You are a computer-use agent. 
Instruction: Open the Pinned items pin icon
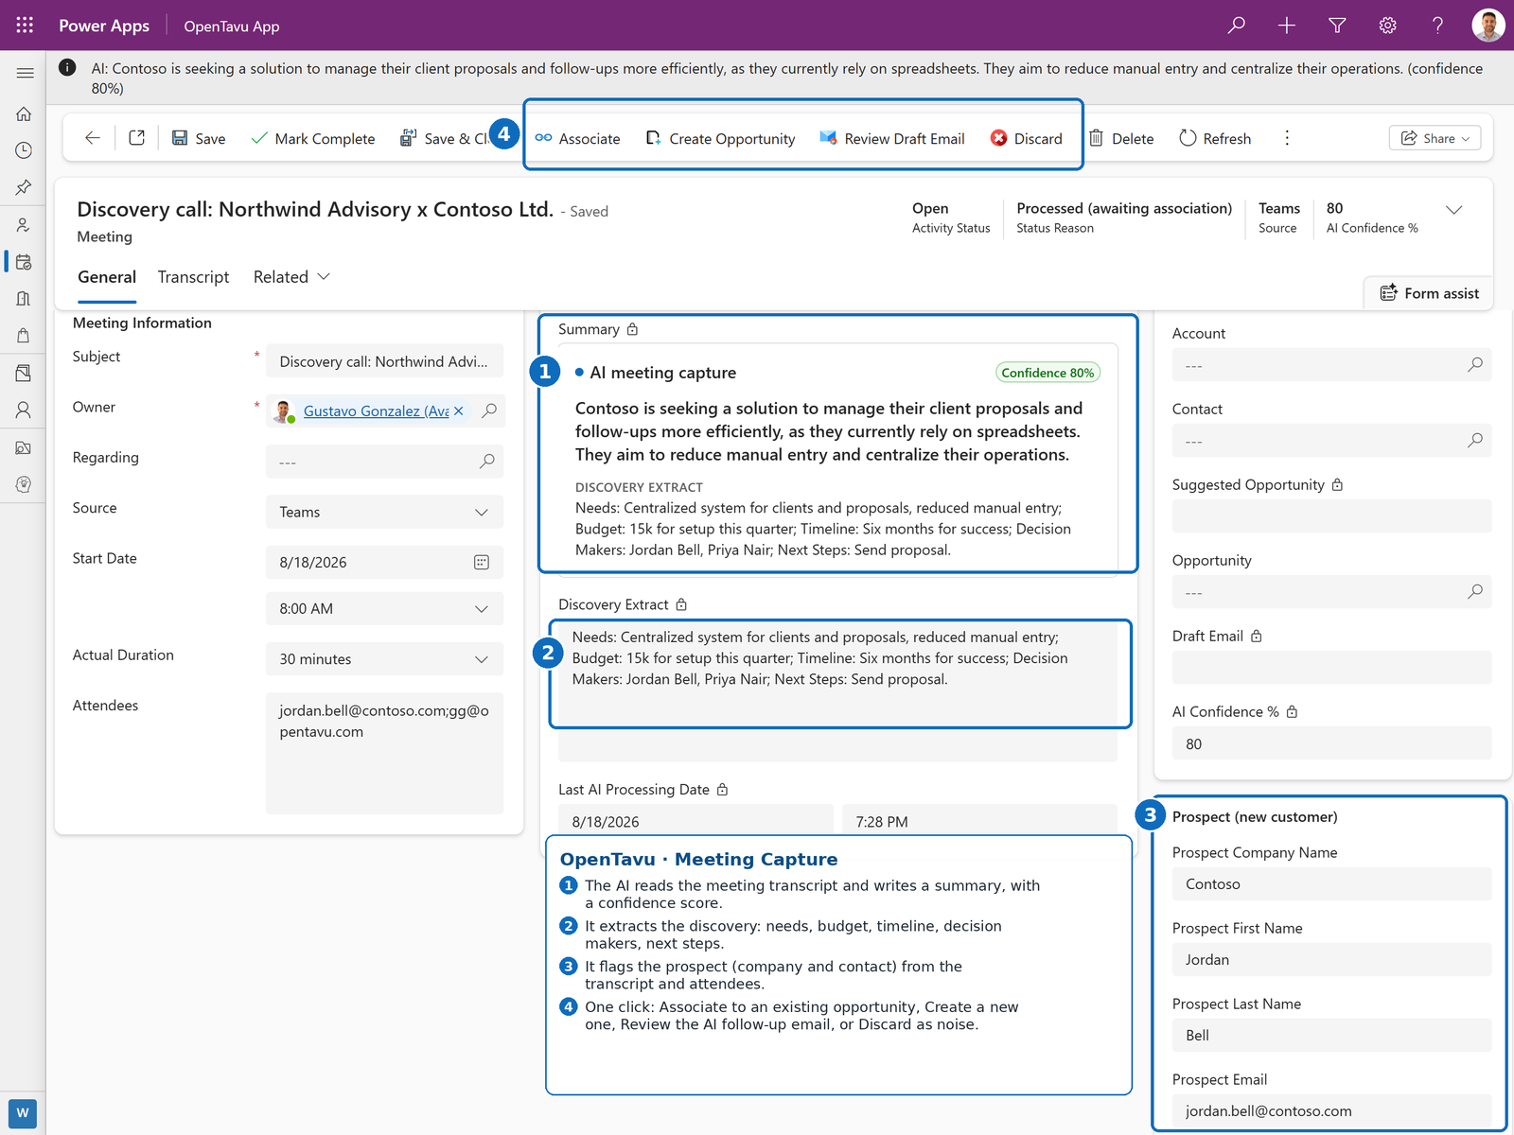click(x=24, y=187)
